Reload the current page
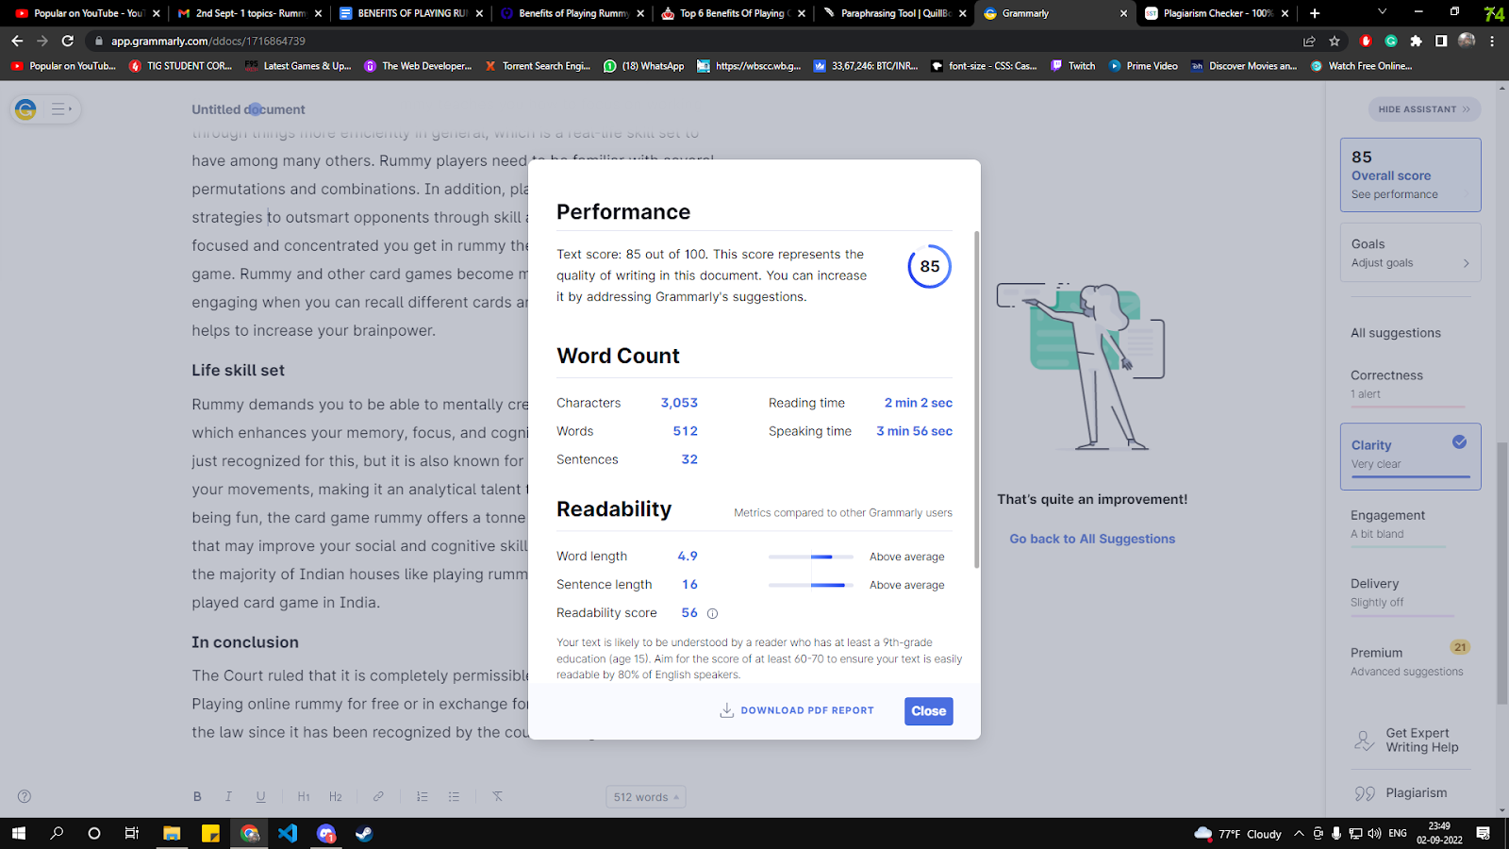The height and width of the screenshot is (849, 1509). pos(68,42)
